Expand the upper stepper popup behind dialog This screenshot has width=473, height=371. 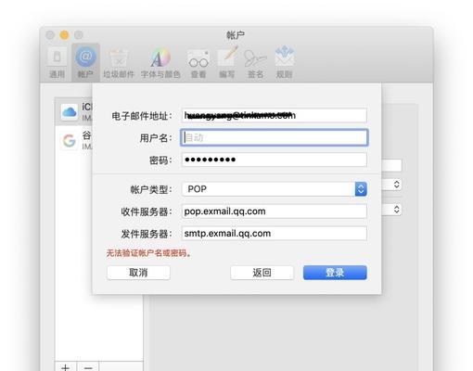click(x=397, y=185)
